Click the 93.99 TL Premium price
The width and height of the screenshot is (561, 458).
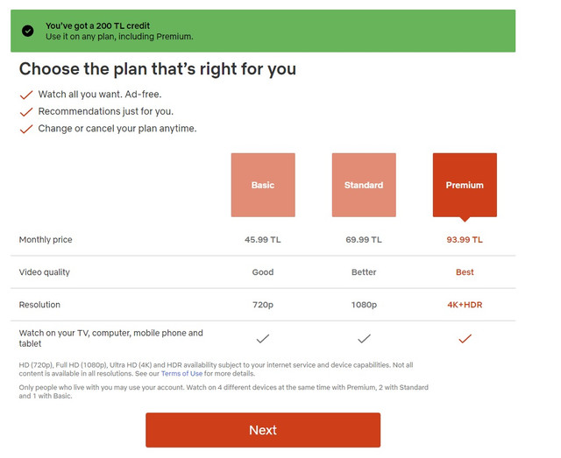point(465,240)
